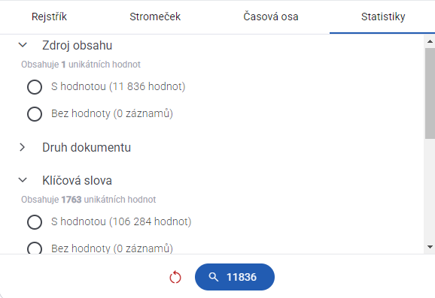Click the scrollbar track below the thumb
The height and width of the screenshot is (298, 435).
point(430,190)
